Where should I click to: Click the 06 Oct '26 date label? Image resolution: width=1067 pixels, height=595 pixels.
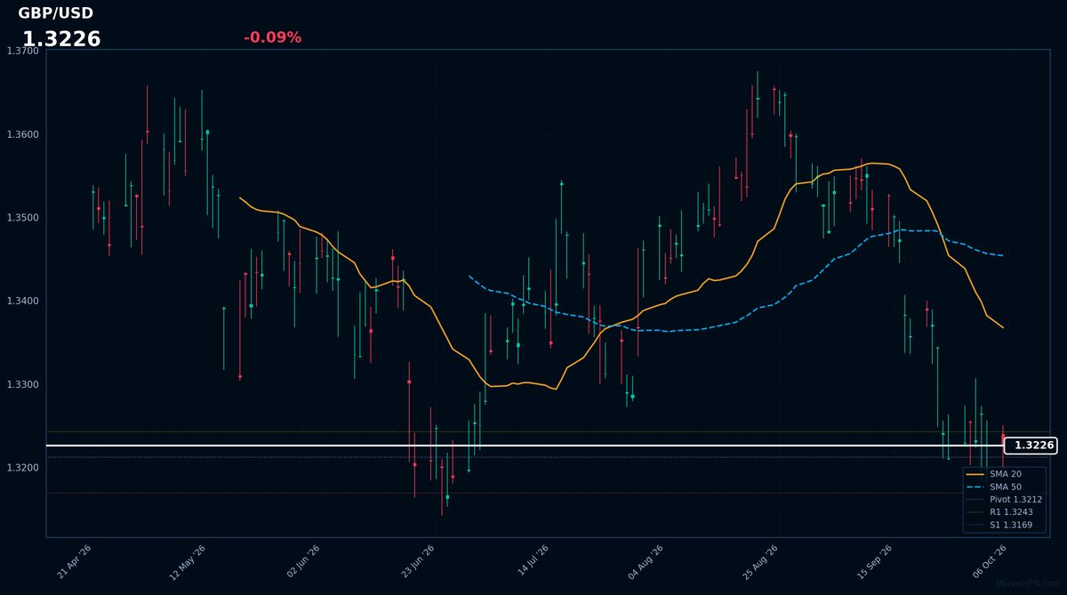click(989, 562)
